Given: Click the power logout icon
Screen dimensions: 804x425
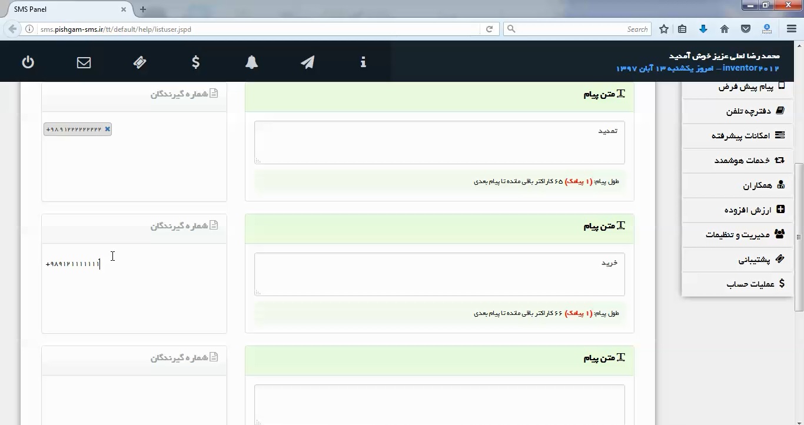Looking at the screenshot, I should [x=28, y=62].
